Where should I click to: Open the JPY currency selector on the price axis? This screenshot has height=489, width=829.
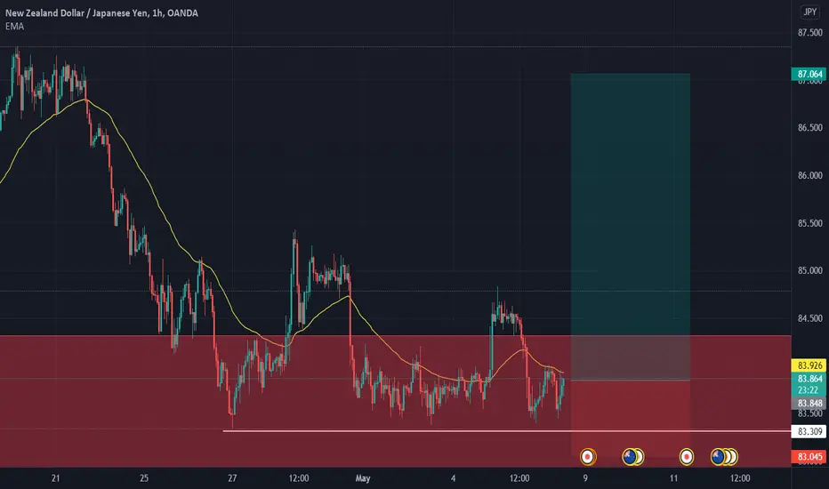809,12
